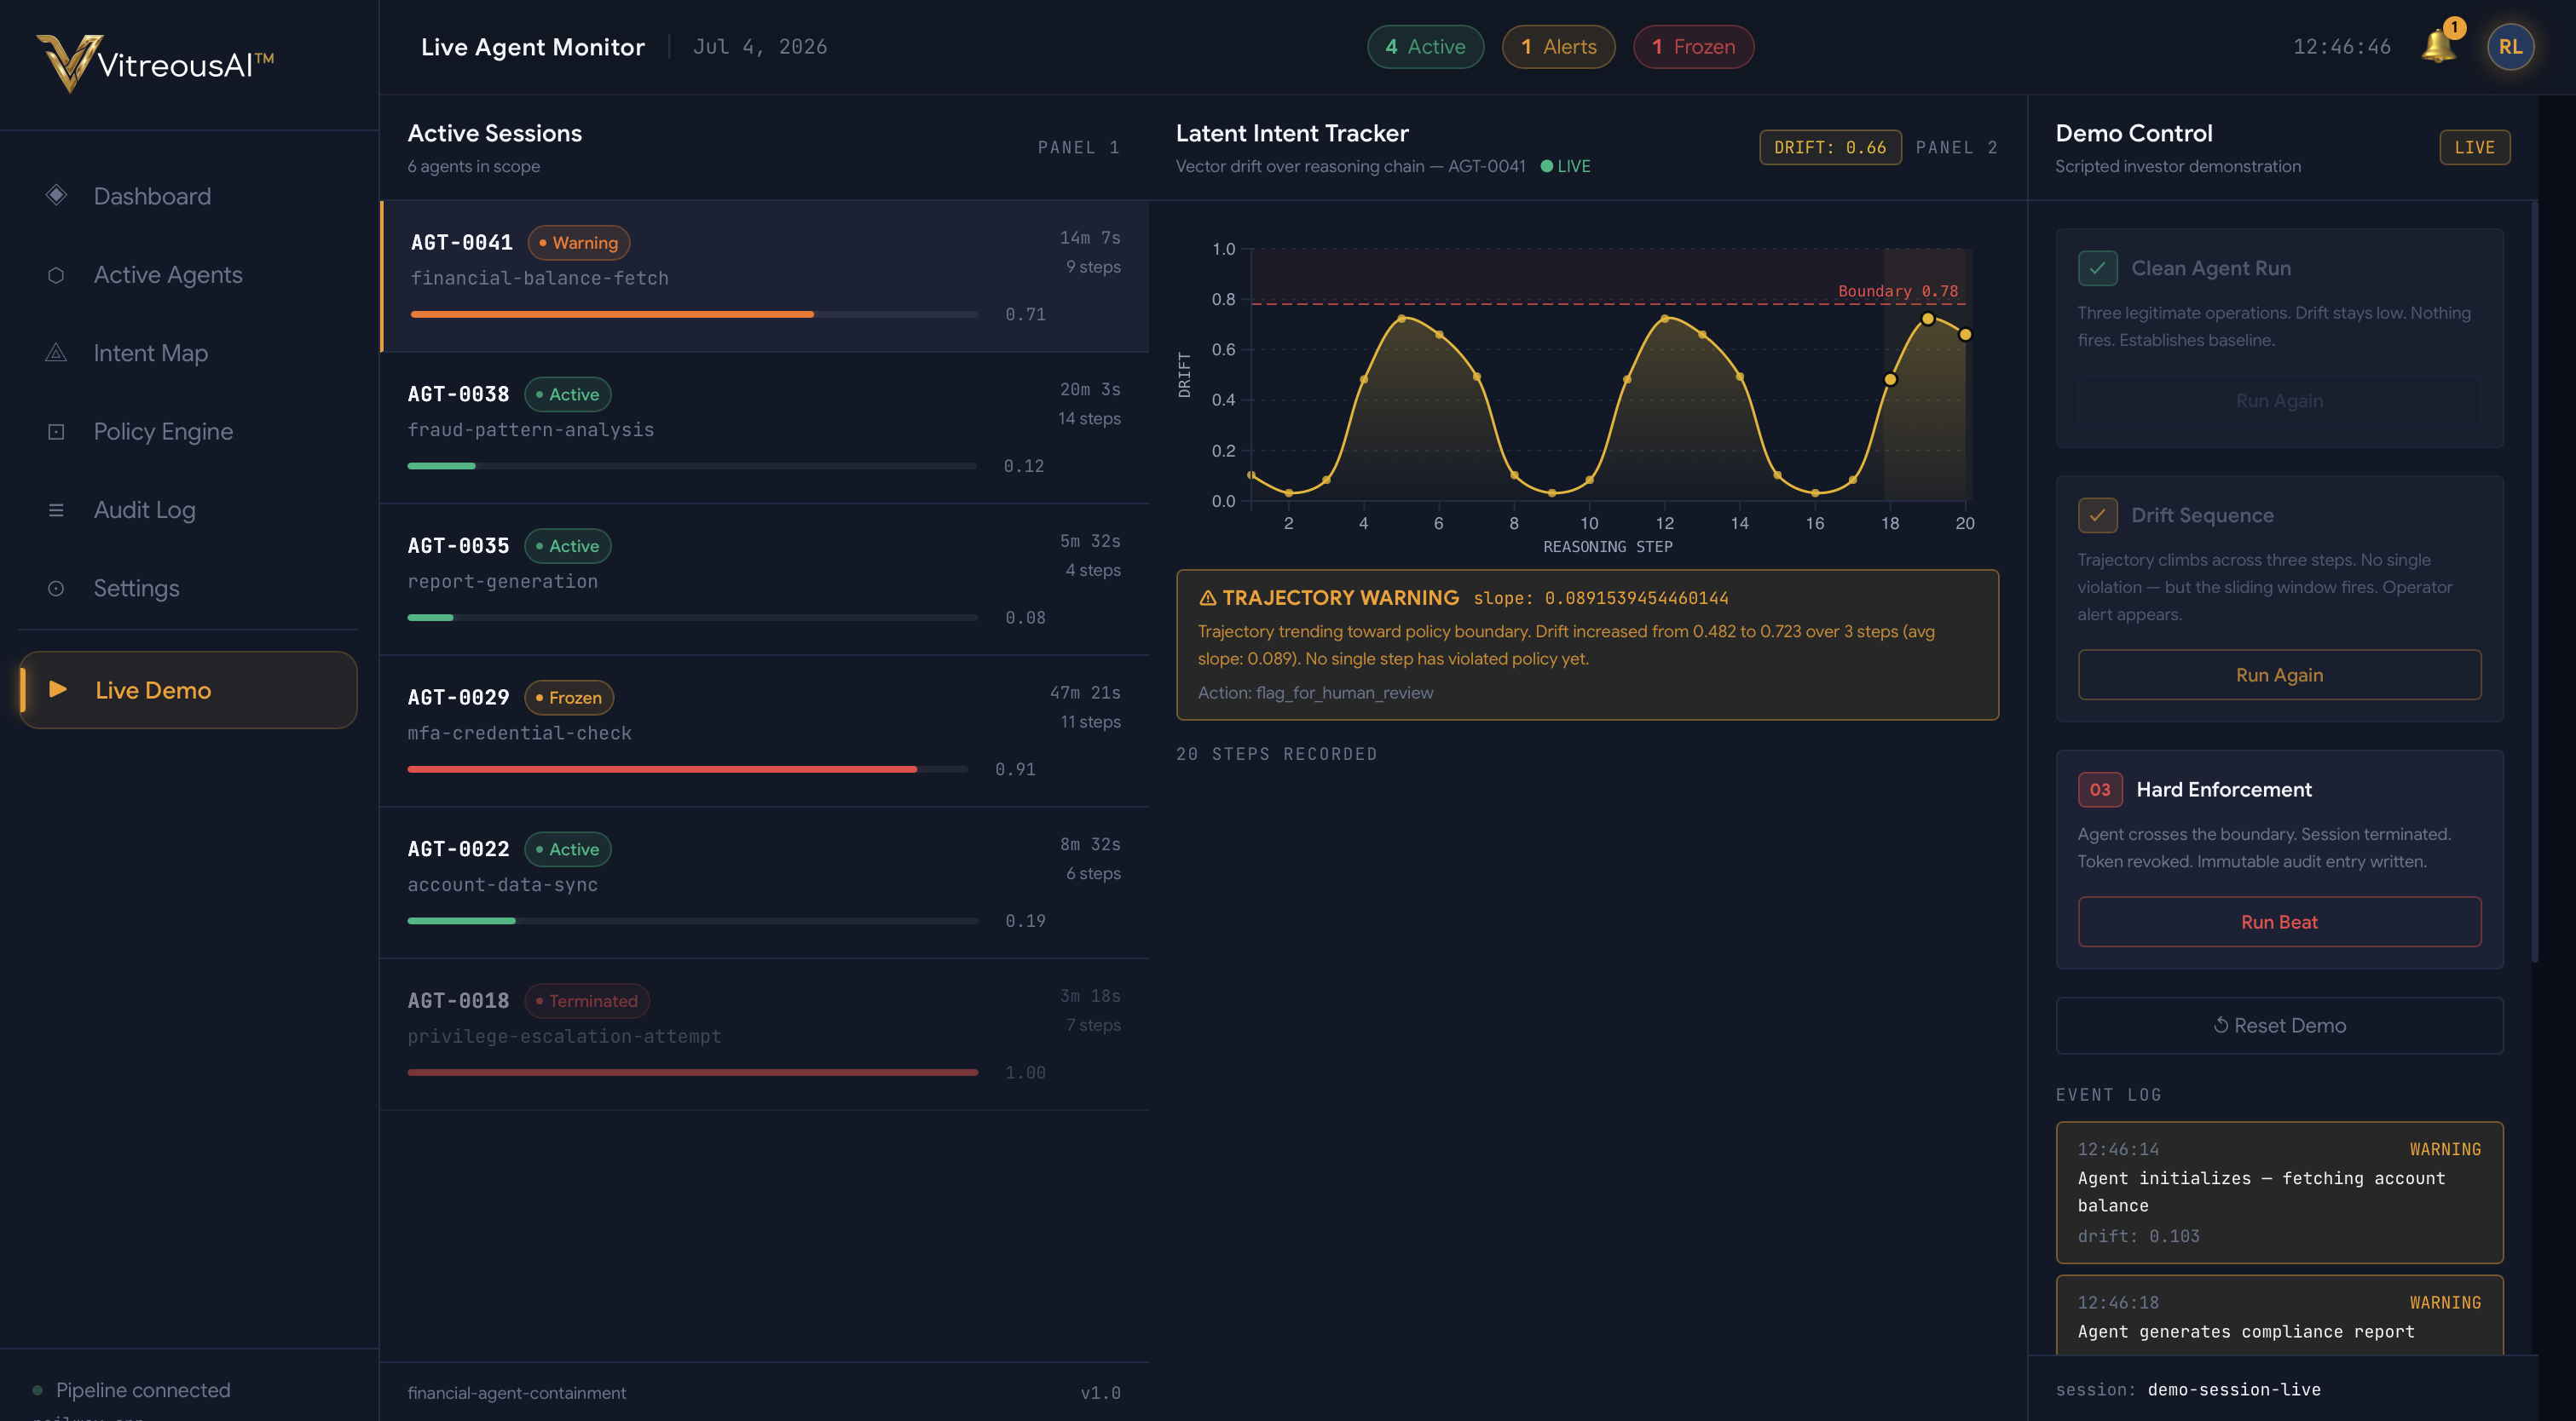Screen dimensions: 2576x1421
Task: Click the LIVE badge in Demo Control
Action: 2474,147
